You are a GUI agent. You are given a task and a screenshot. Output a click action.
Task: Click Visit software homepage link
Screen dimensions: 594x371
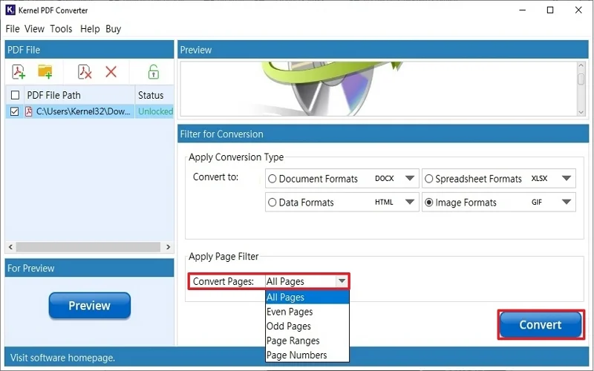click(x=62, y=358)
